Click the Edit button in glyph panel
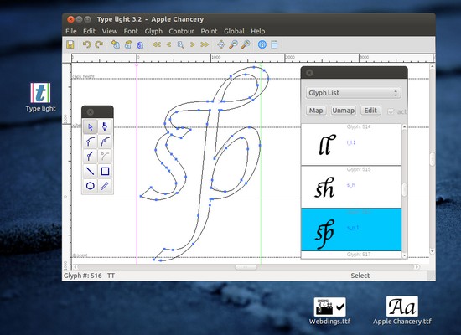Screen dimensions: 461x335 pyautogui.click(x=370, y=111)
